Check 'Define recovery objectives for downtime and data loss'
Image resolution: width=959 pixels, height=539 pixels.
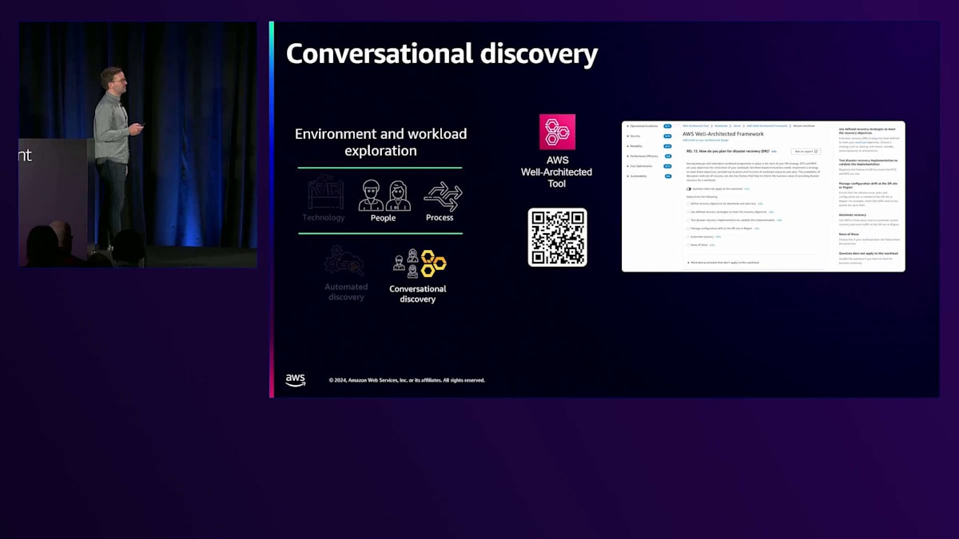688,204
